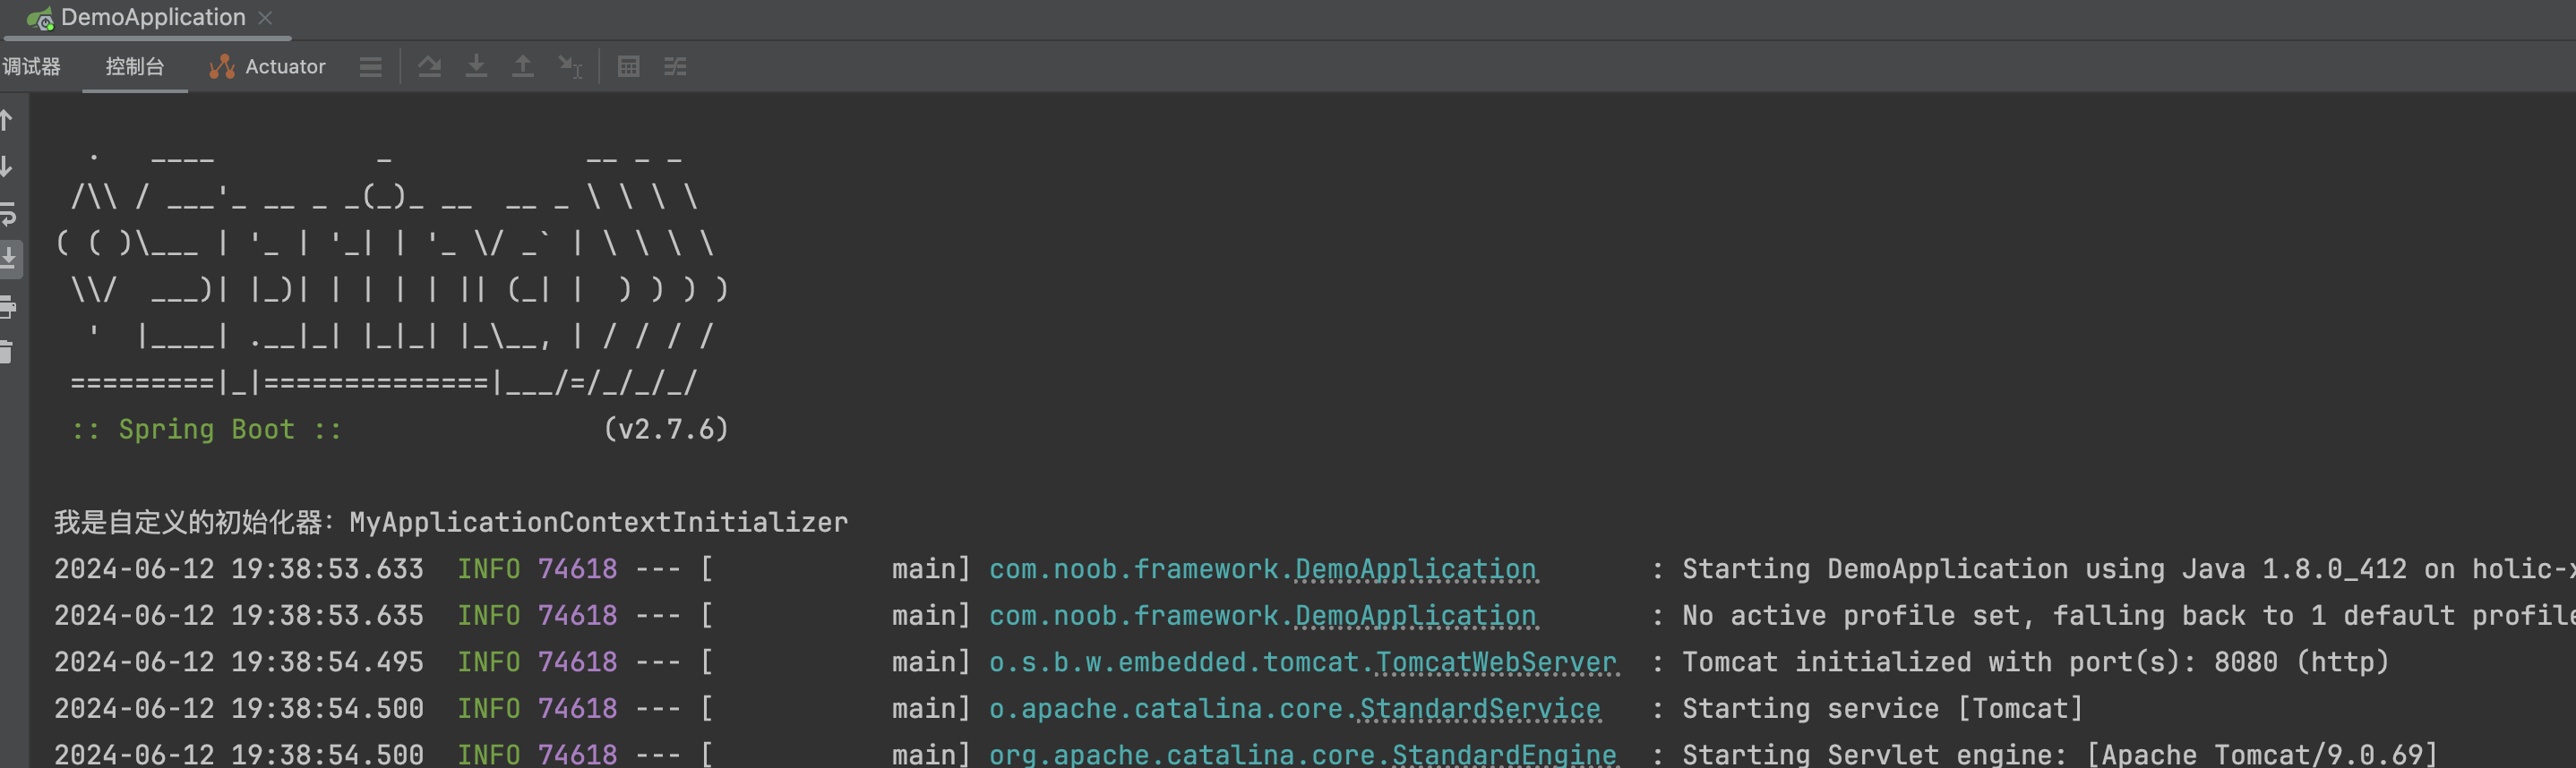Click 'Starting Servlet engine: [Apache Tomcat/9.0.69]' message

[x=2060, y=755]
